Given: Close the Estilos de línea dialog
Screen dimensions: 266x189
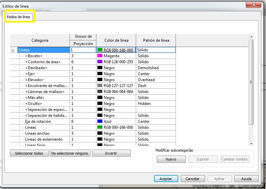Looking at the screenshot, I should (x=254, y=5).
